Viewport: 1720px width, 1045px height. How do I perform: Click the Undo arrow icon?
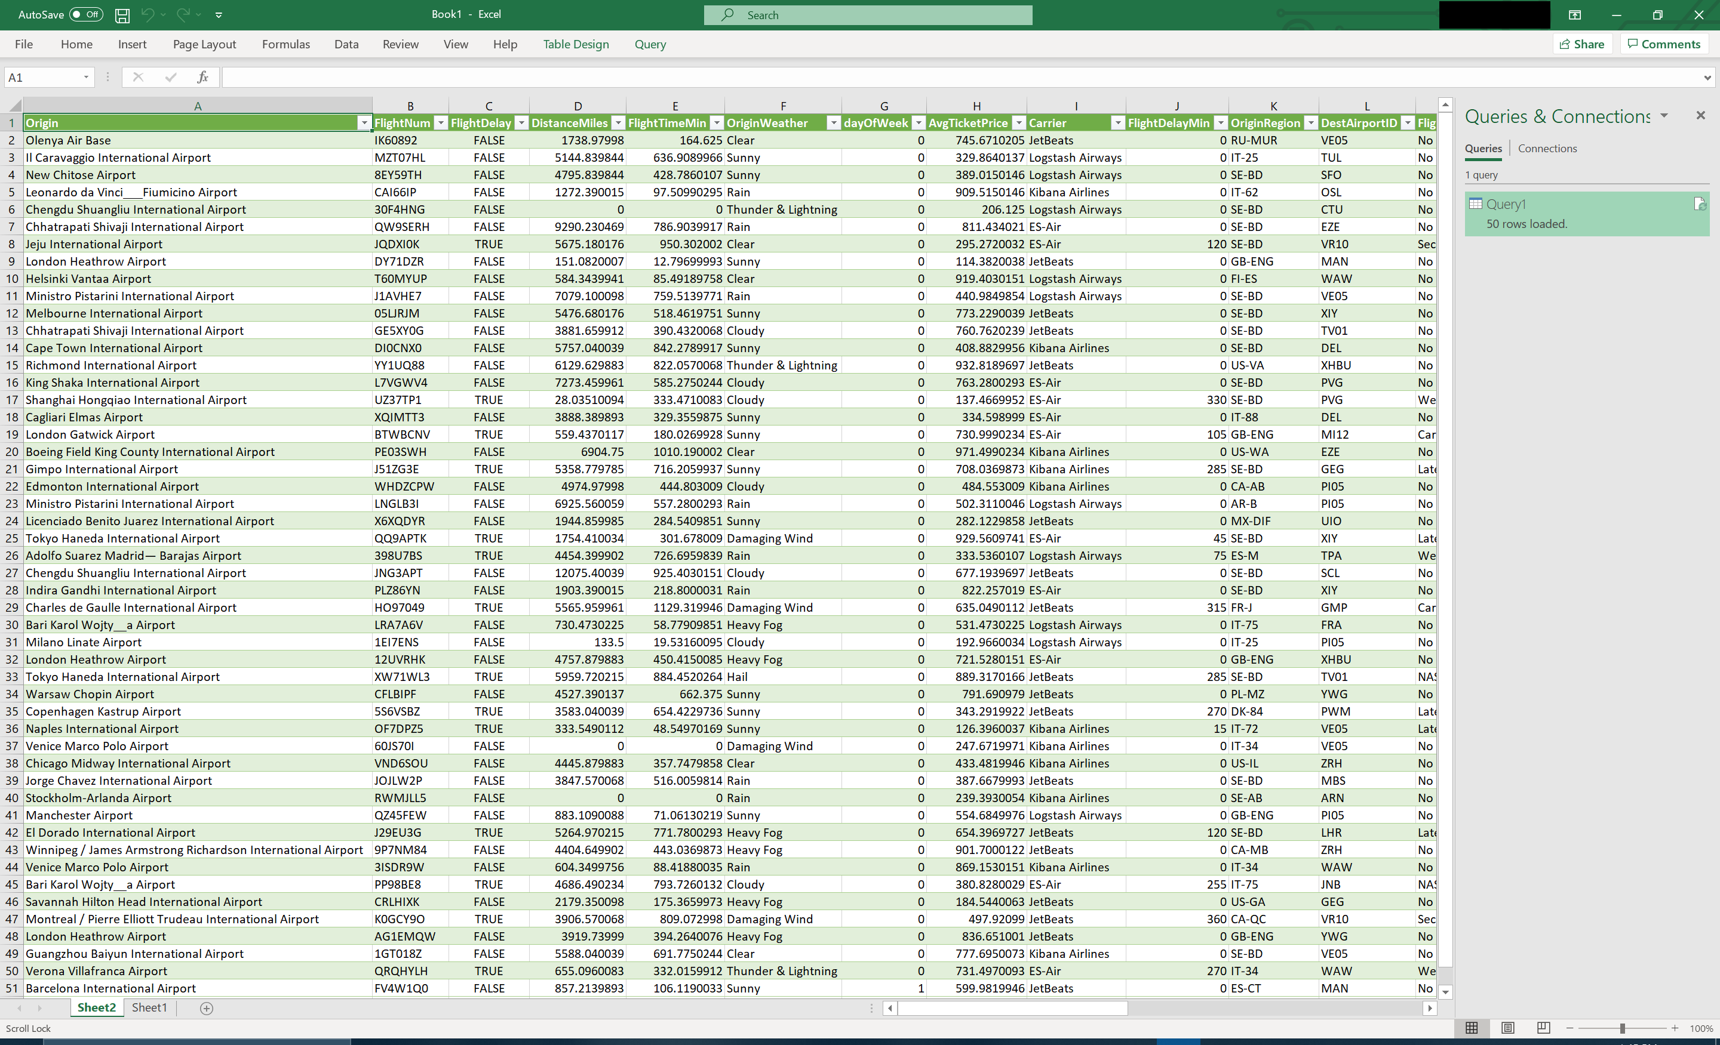pyautogui.click(x=148, y=15)
